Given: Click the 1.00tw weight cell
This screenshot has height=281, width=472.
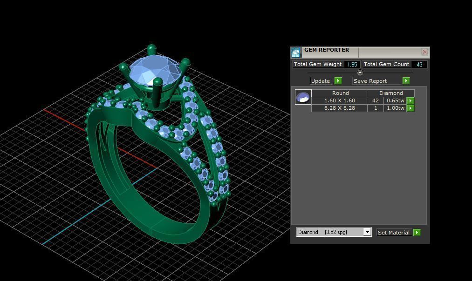Looking at the screenshot, I should click(395, 108).
